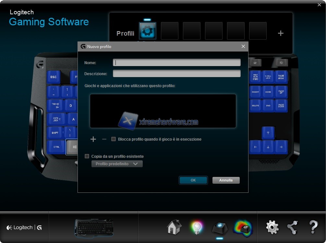The height and width of the screenshot is (243, 326).
Task: Select the keyboard device thumbnail in bottom bar
Action: click(94, 227)
